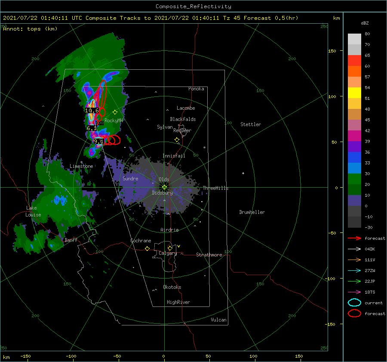Click the HighRiver town label
The image size is (387, 362).
178,302
